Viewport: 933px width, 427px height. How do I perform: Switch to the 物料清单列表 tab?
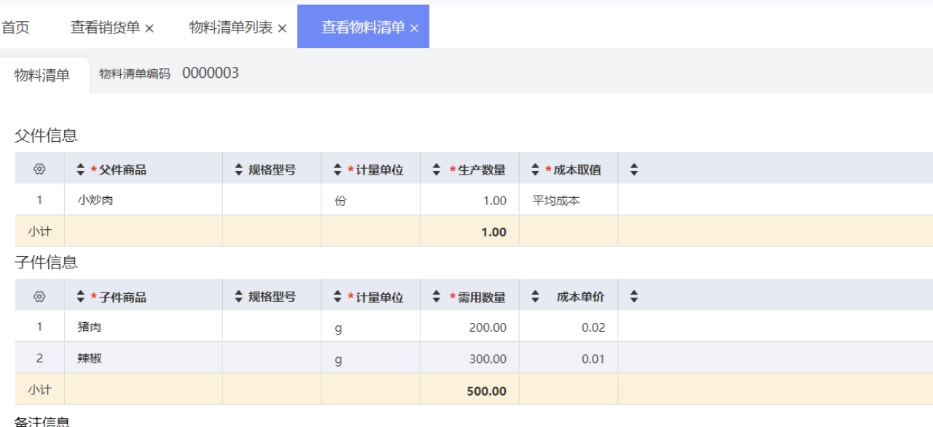(x=231, y=28)
